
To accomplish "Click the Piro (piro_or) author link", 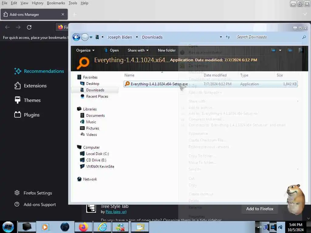I will (116, 212).
